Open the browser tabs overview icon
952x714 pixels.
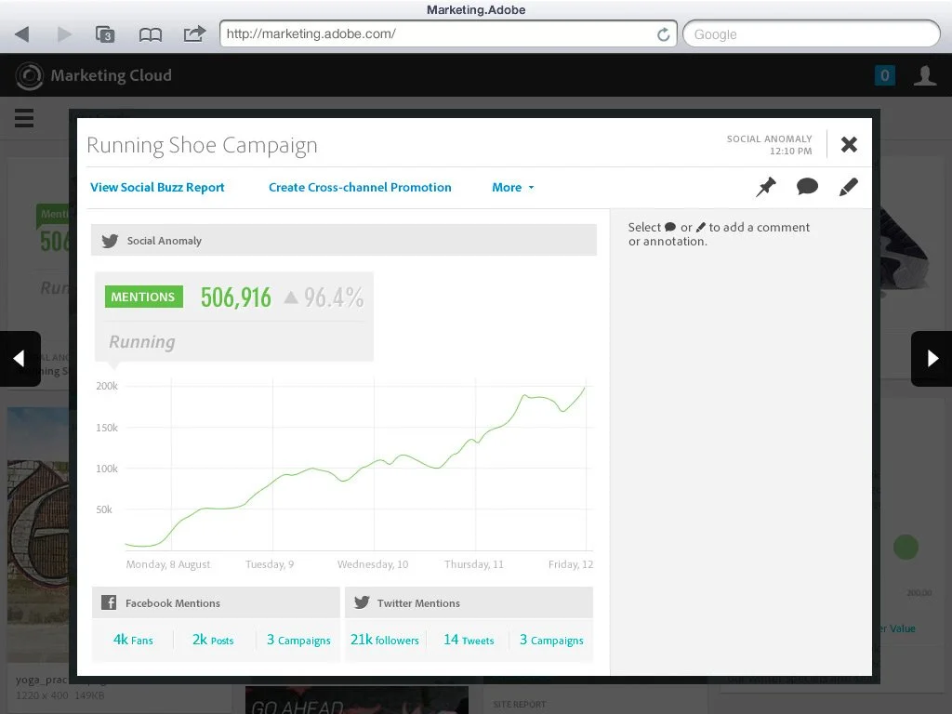pos(105,34)
